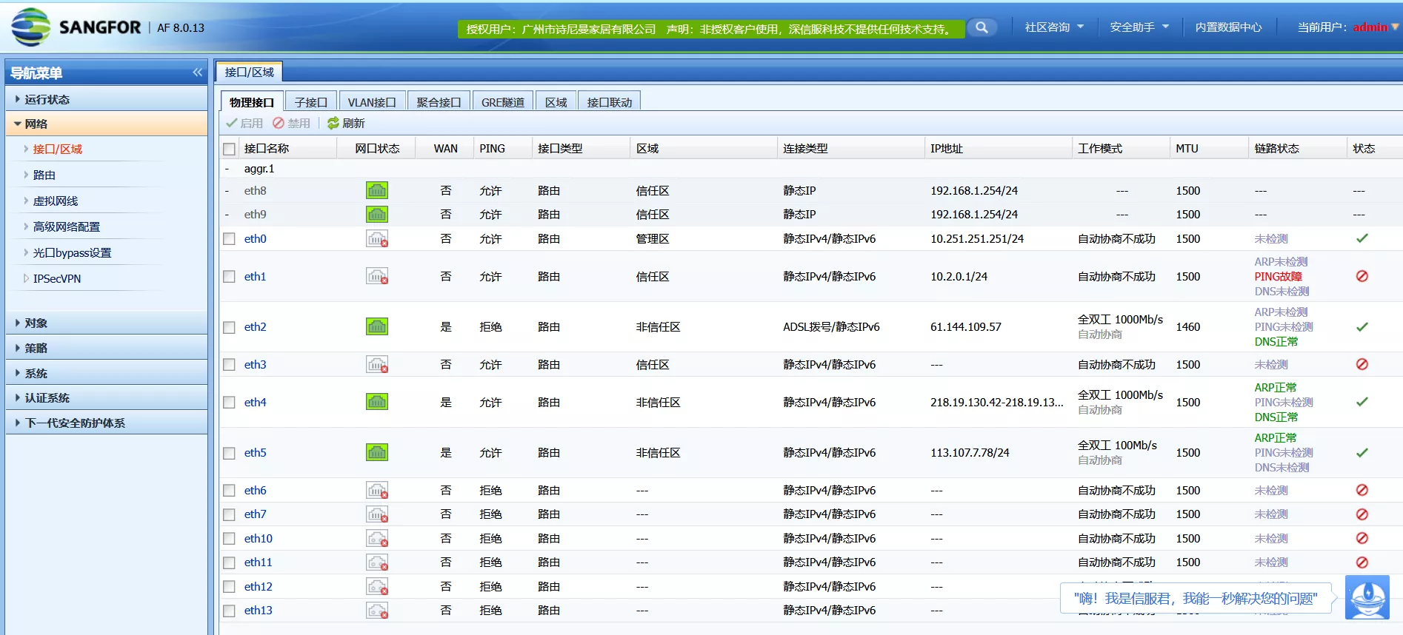Select 路由 in the network tree

click(x=44, y=175)
